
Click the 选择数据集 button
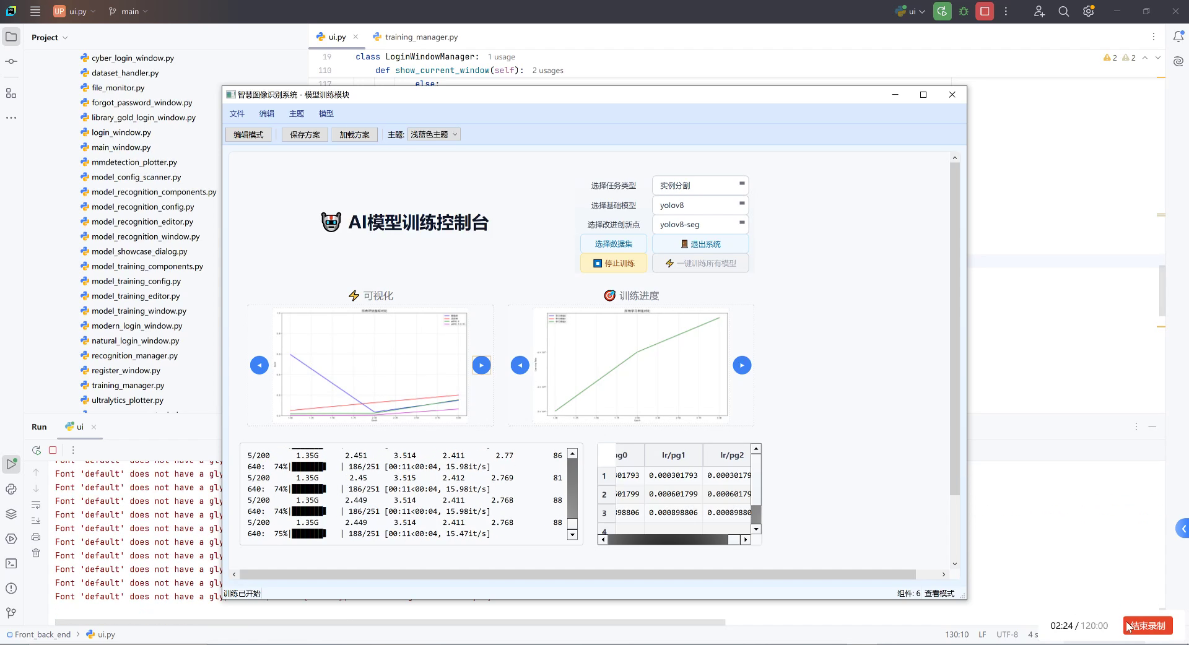[614, 244]
